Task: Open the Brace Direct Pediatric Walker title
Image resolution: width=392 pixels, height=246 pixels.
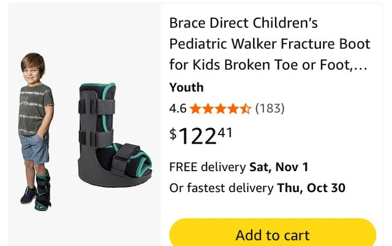Action: pos(269,44)
